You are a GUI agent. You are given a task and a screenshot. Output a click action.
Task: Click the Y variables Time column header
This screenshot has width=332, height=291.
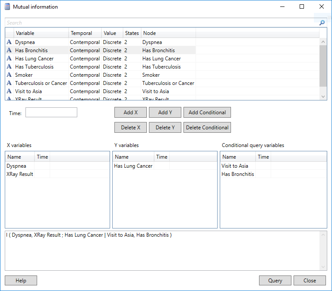click(162, 156)
